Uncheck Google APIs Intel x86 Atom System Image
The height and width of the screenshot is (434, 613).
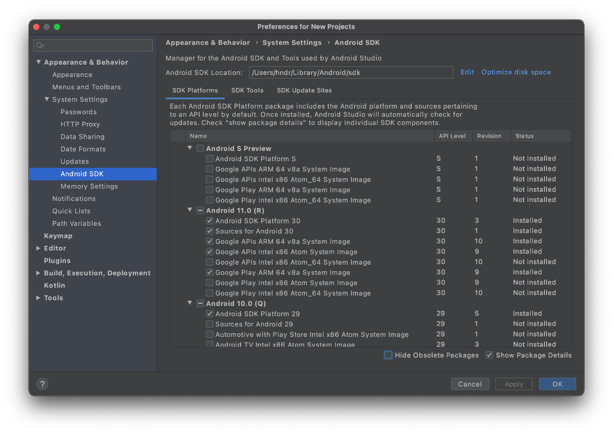point(209,252)
